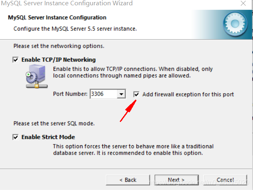Click the network server computer icon
Screen dimensions: 253x190
[33, 79]
